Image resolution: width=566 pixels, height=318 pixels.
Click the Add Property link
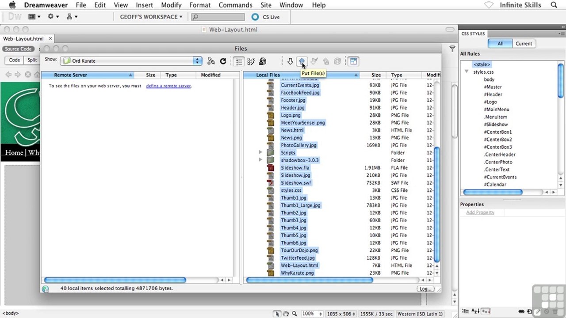click(480, 212)
